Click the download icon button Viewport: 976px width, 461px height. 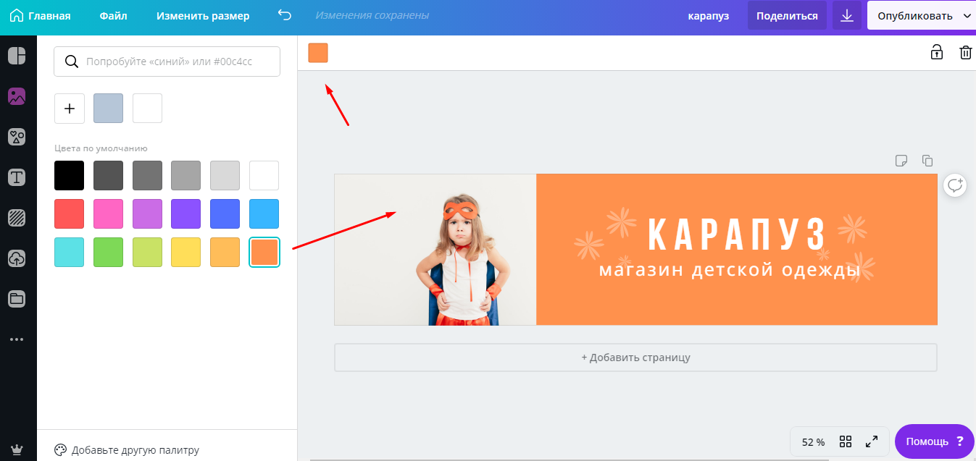846,15
